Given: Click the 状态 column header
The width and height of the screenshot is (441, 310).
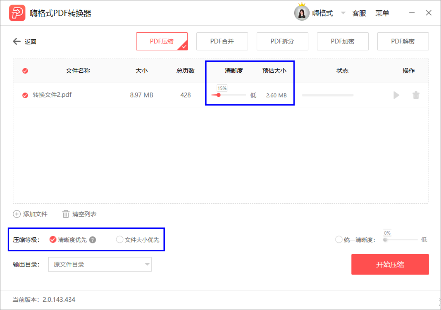Looking at the screenshot, I should tap(342, 71).
